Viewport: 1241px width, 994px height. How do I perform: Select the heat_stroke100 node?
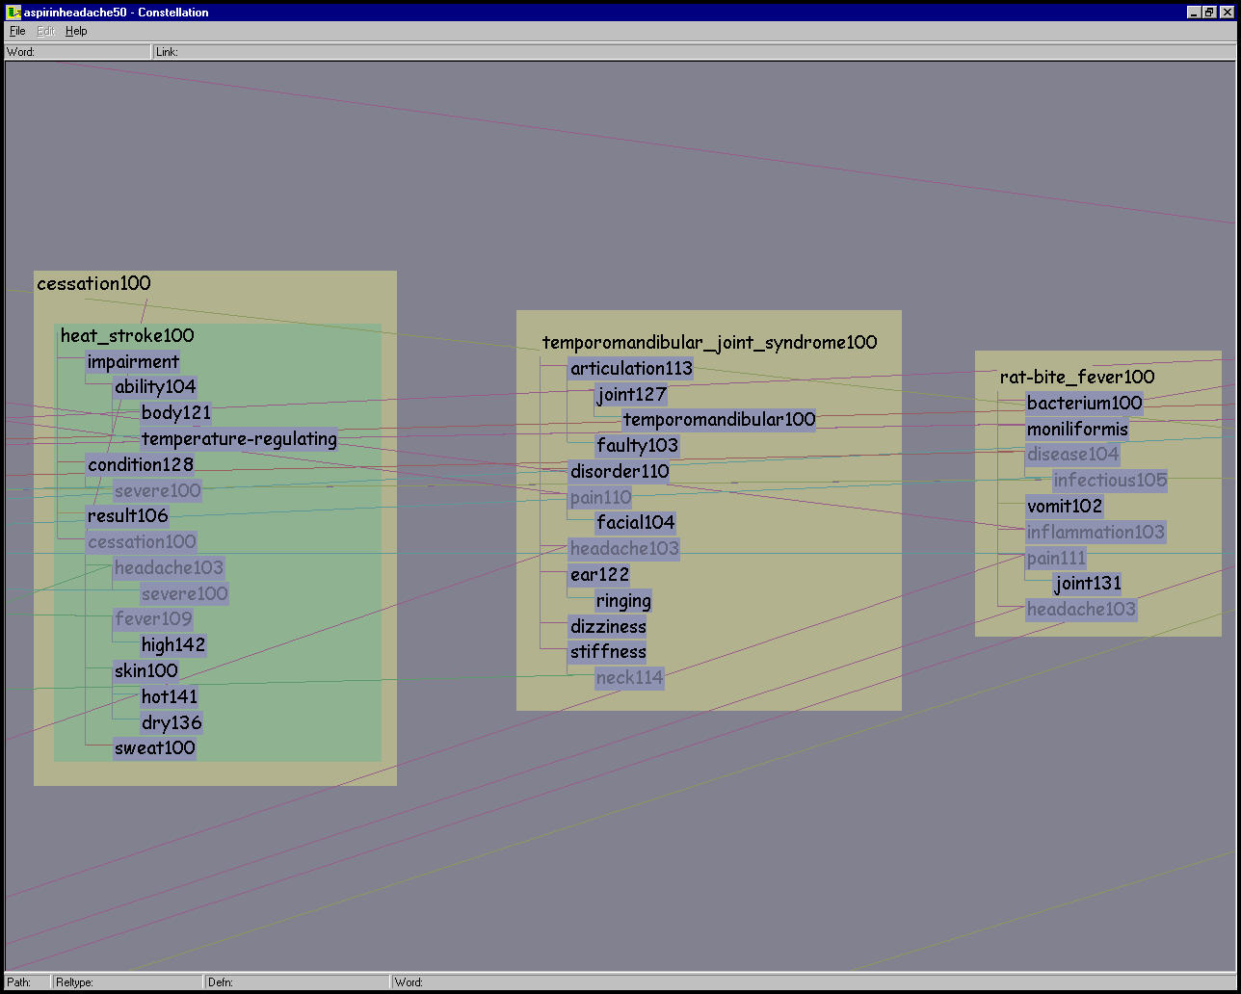click(127, 335)
